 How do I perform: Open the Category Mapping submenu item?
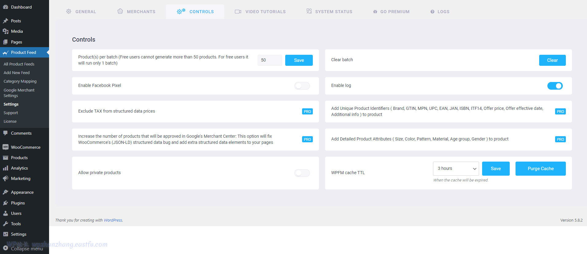[x=20, y=81]
